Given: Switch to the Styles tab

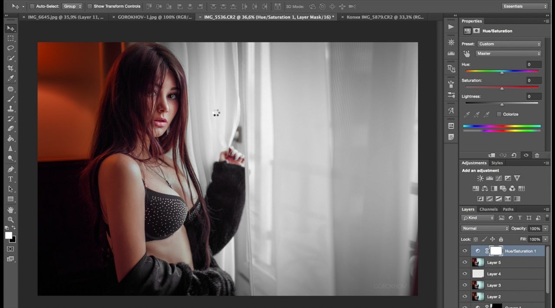Looking at the screenshot, I should coord(497,163).
